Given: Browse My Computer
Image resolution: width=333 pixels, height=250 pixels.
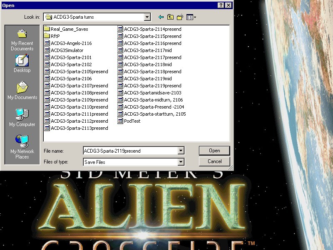Looking at the screenshot, I should tap(22, 118).
